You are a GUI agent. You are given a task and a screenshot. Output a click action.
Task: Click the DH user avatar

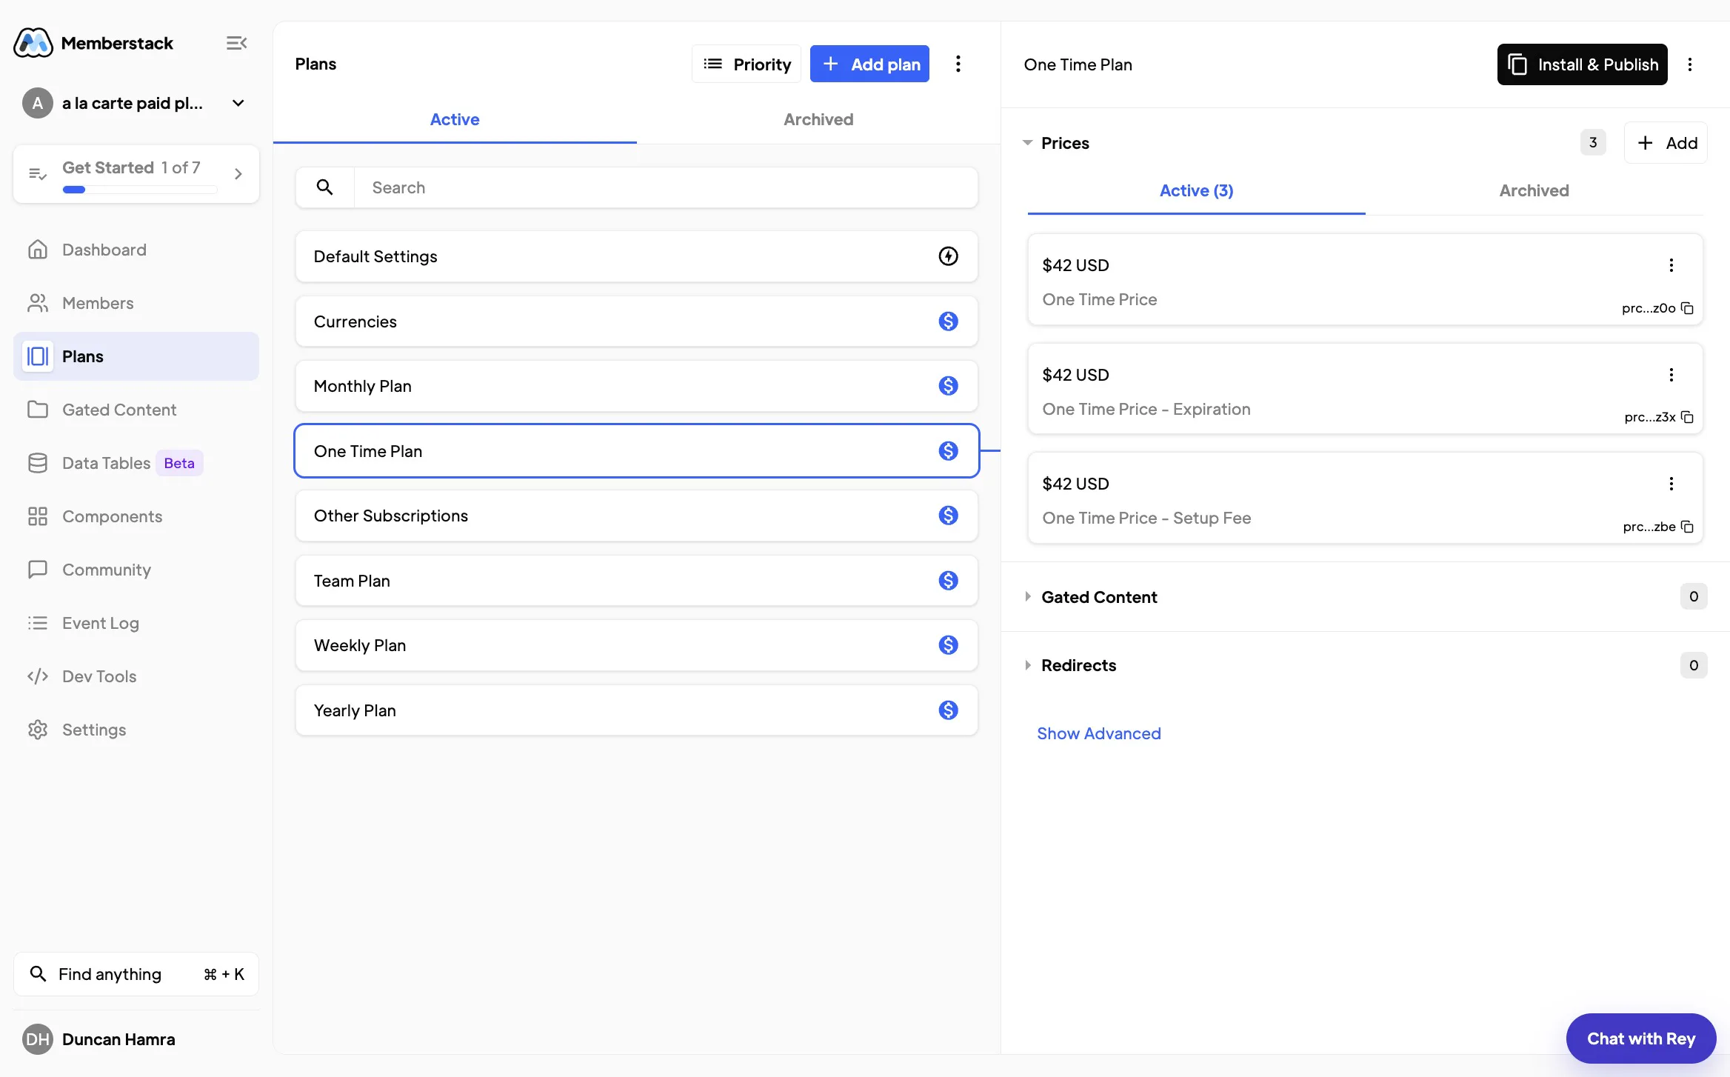pos(37,1039)
